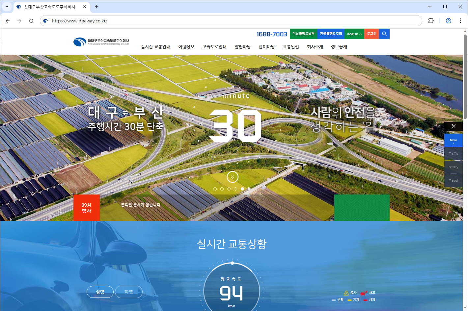468x311 pixels.
Task: Click the 로그인 login button
Action: [x=371, y=34]
